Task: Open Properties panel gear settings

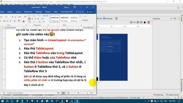Action: [x=175, y=19]
